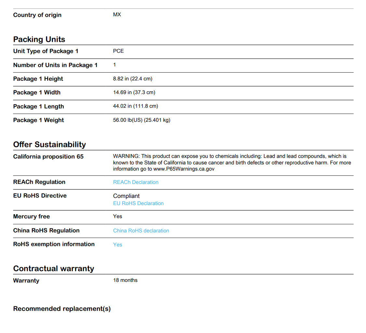
Task: Click the Packing Units section heading
Action: point(39,39)
